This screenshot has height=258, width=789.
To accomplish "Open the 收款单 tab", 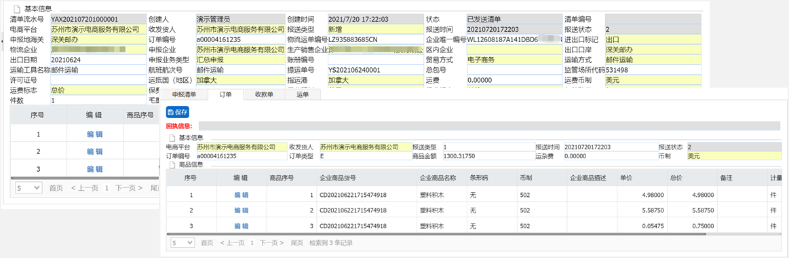I will [264, 94].
